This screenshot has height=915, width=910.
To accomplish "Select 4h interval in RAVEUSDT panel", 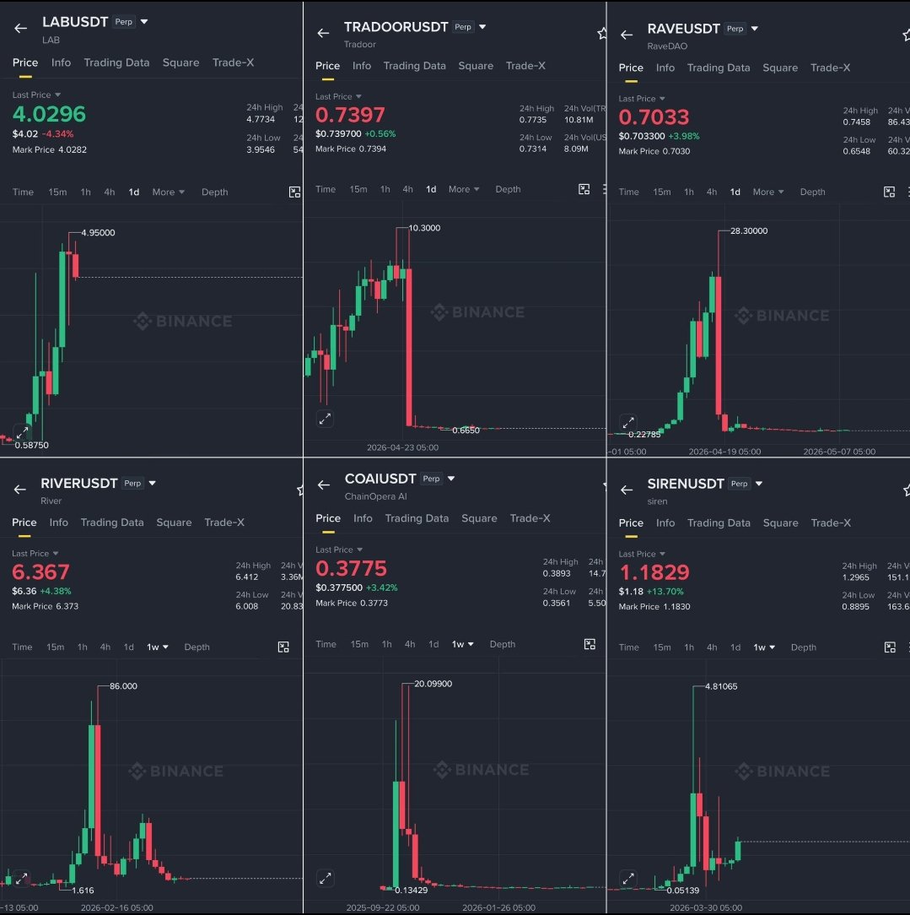I will (x=712, y=192).
